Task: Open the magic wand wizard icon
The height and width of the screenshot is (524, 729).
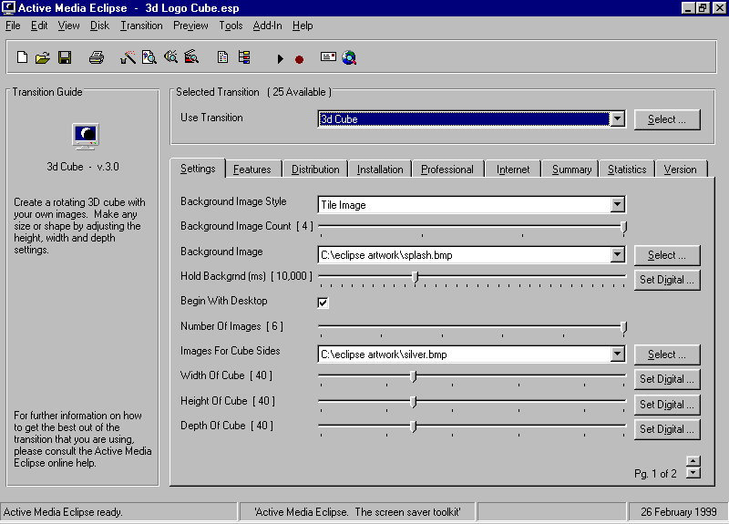Action: [x=128, y=57]
